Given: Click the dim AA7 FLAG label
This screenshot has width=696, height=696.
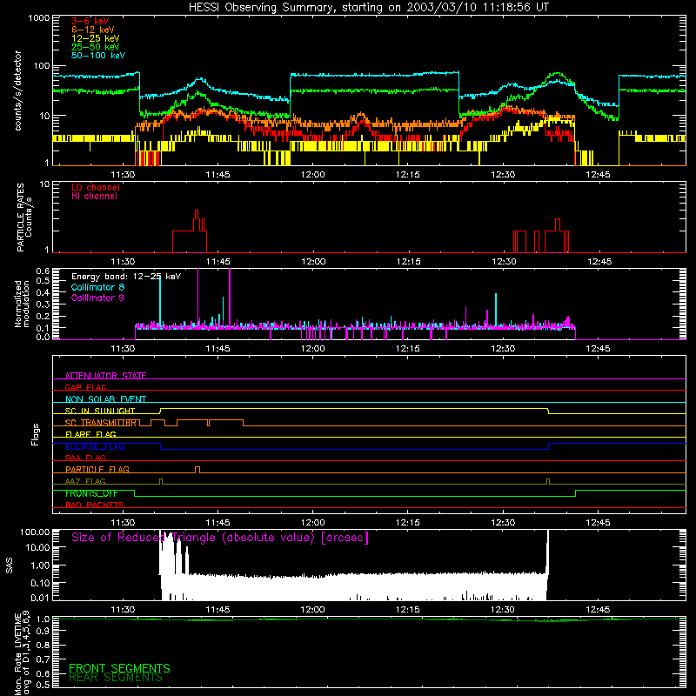Looking at the screenshot, I should (85, 481).
